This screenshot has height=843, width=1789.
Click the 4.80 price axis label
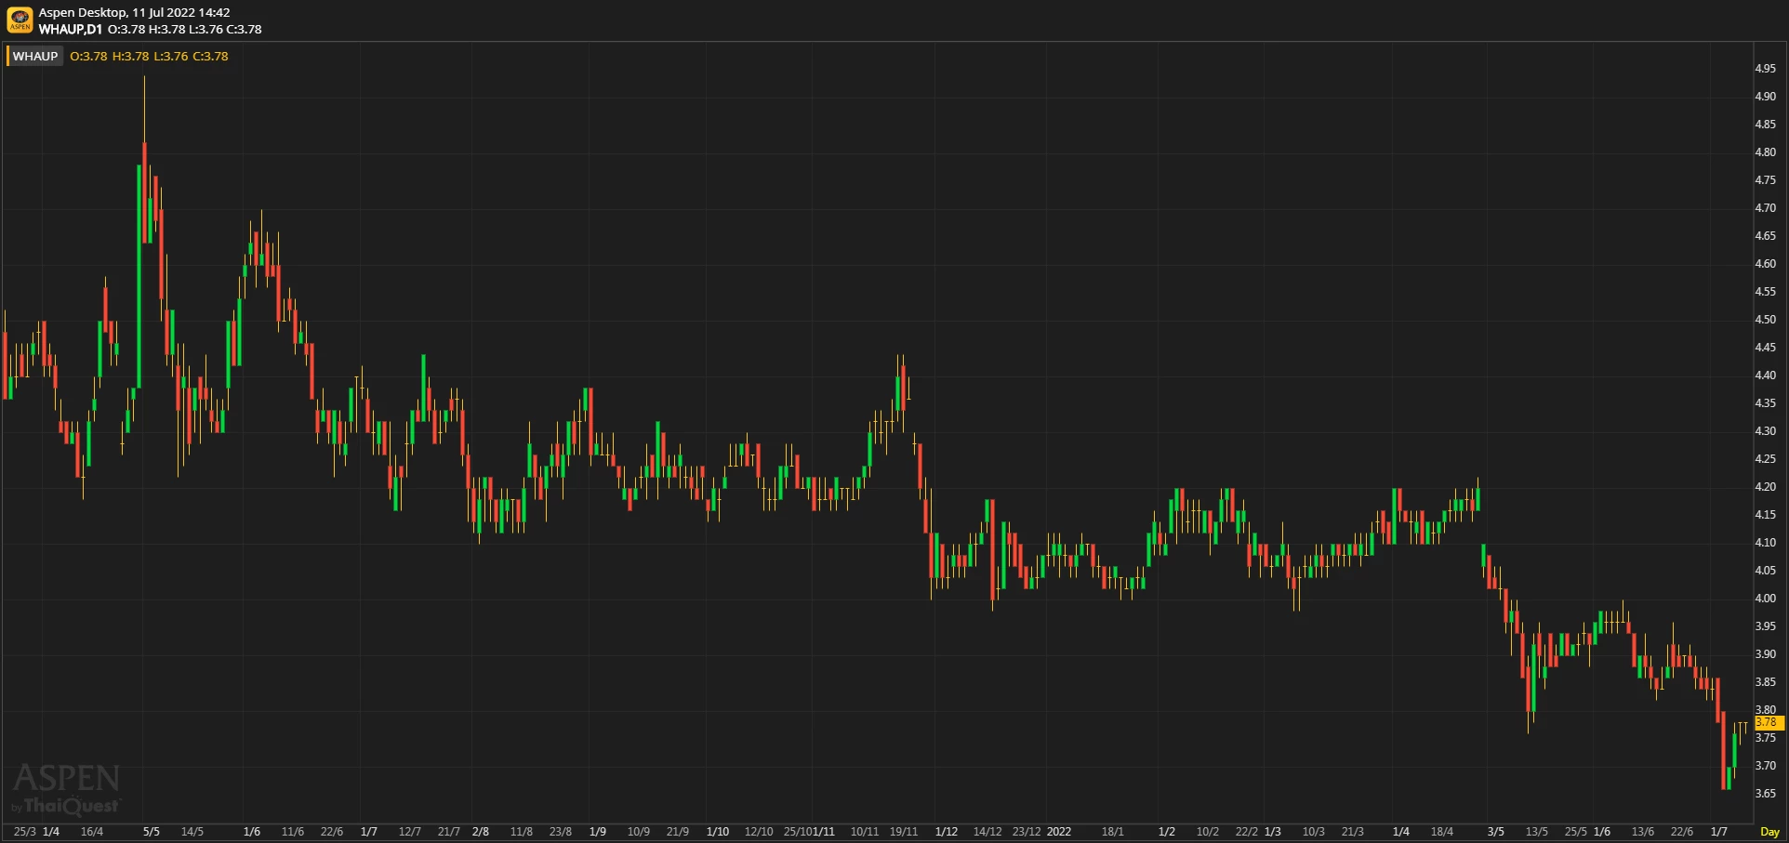[x=1765, y=152]
